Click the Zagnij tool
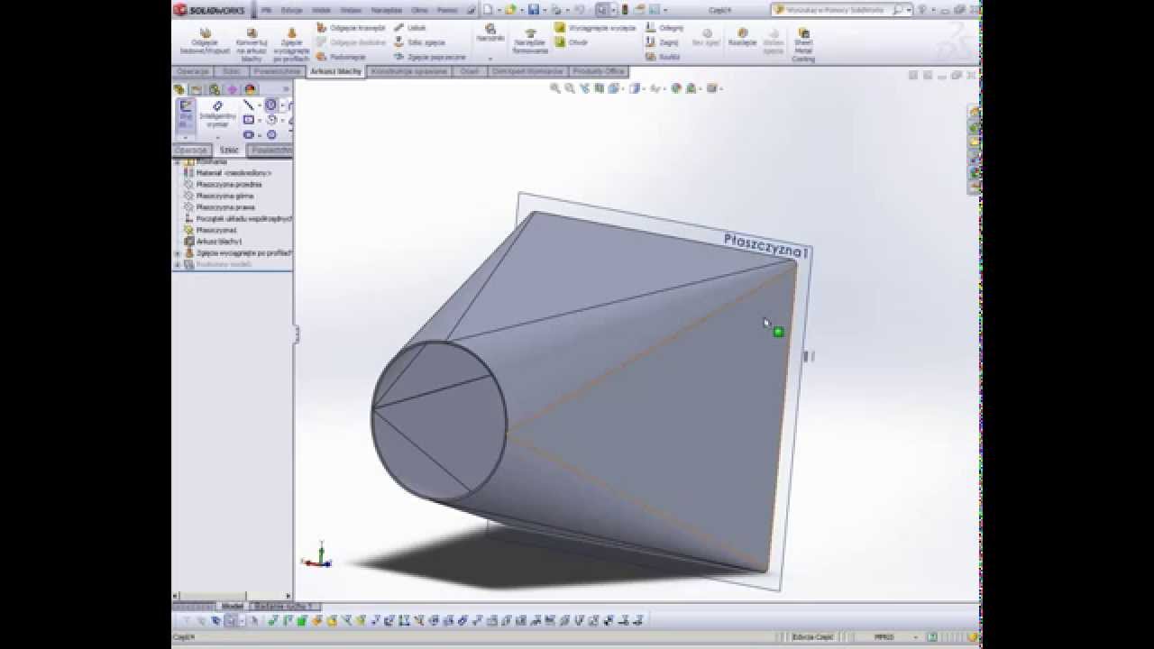 click(662, 42)
